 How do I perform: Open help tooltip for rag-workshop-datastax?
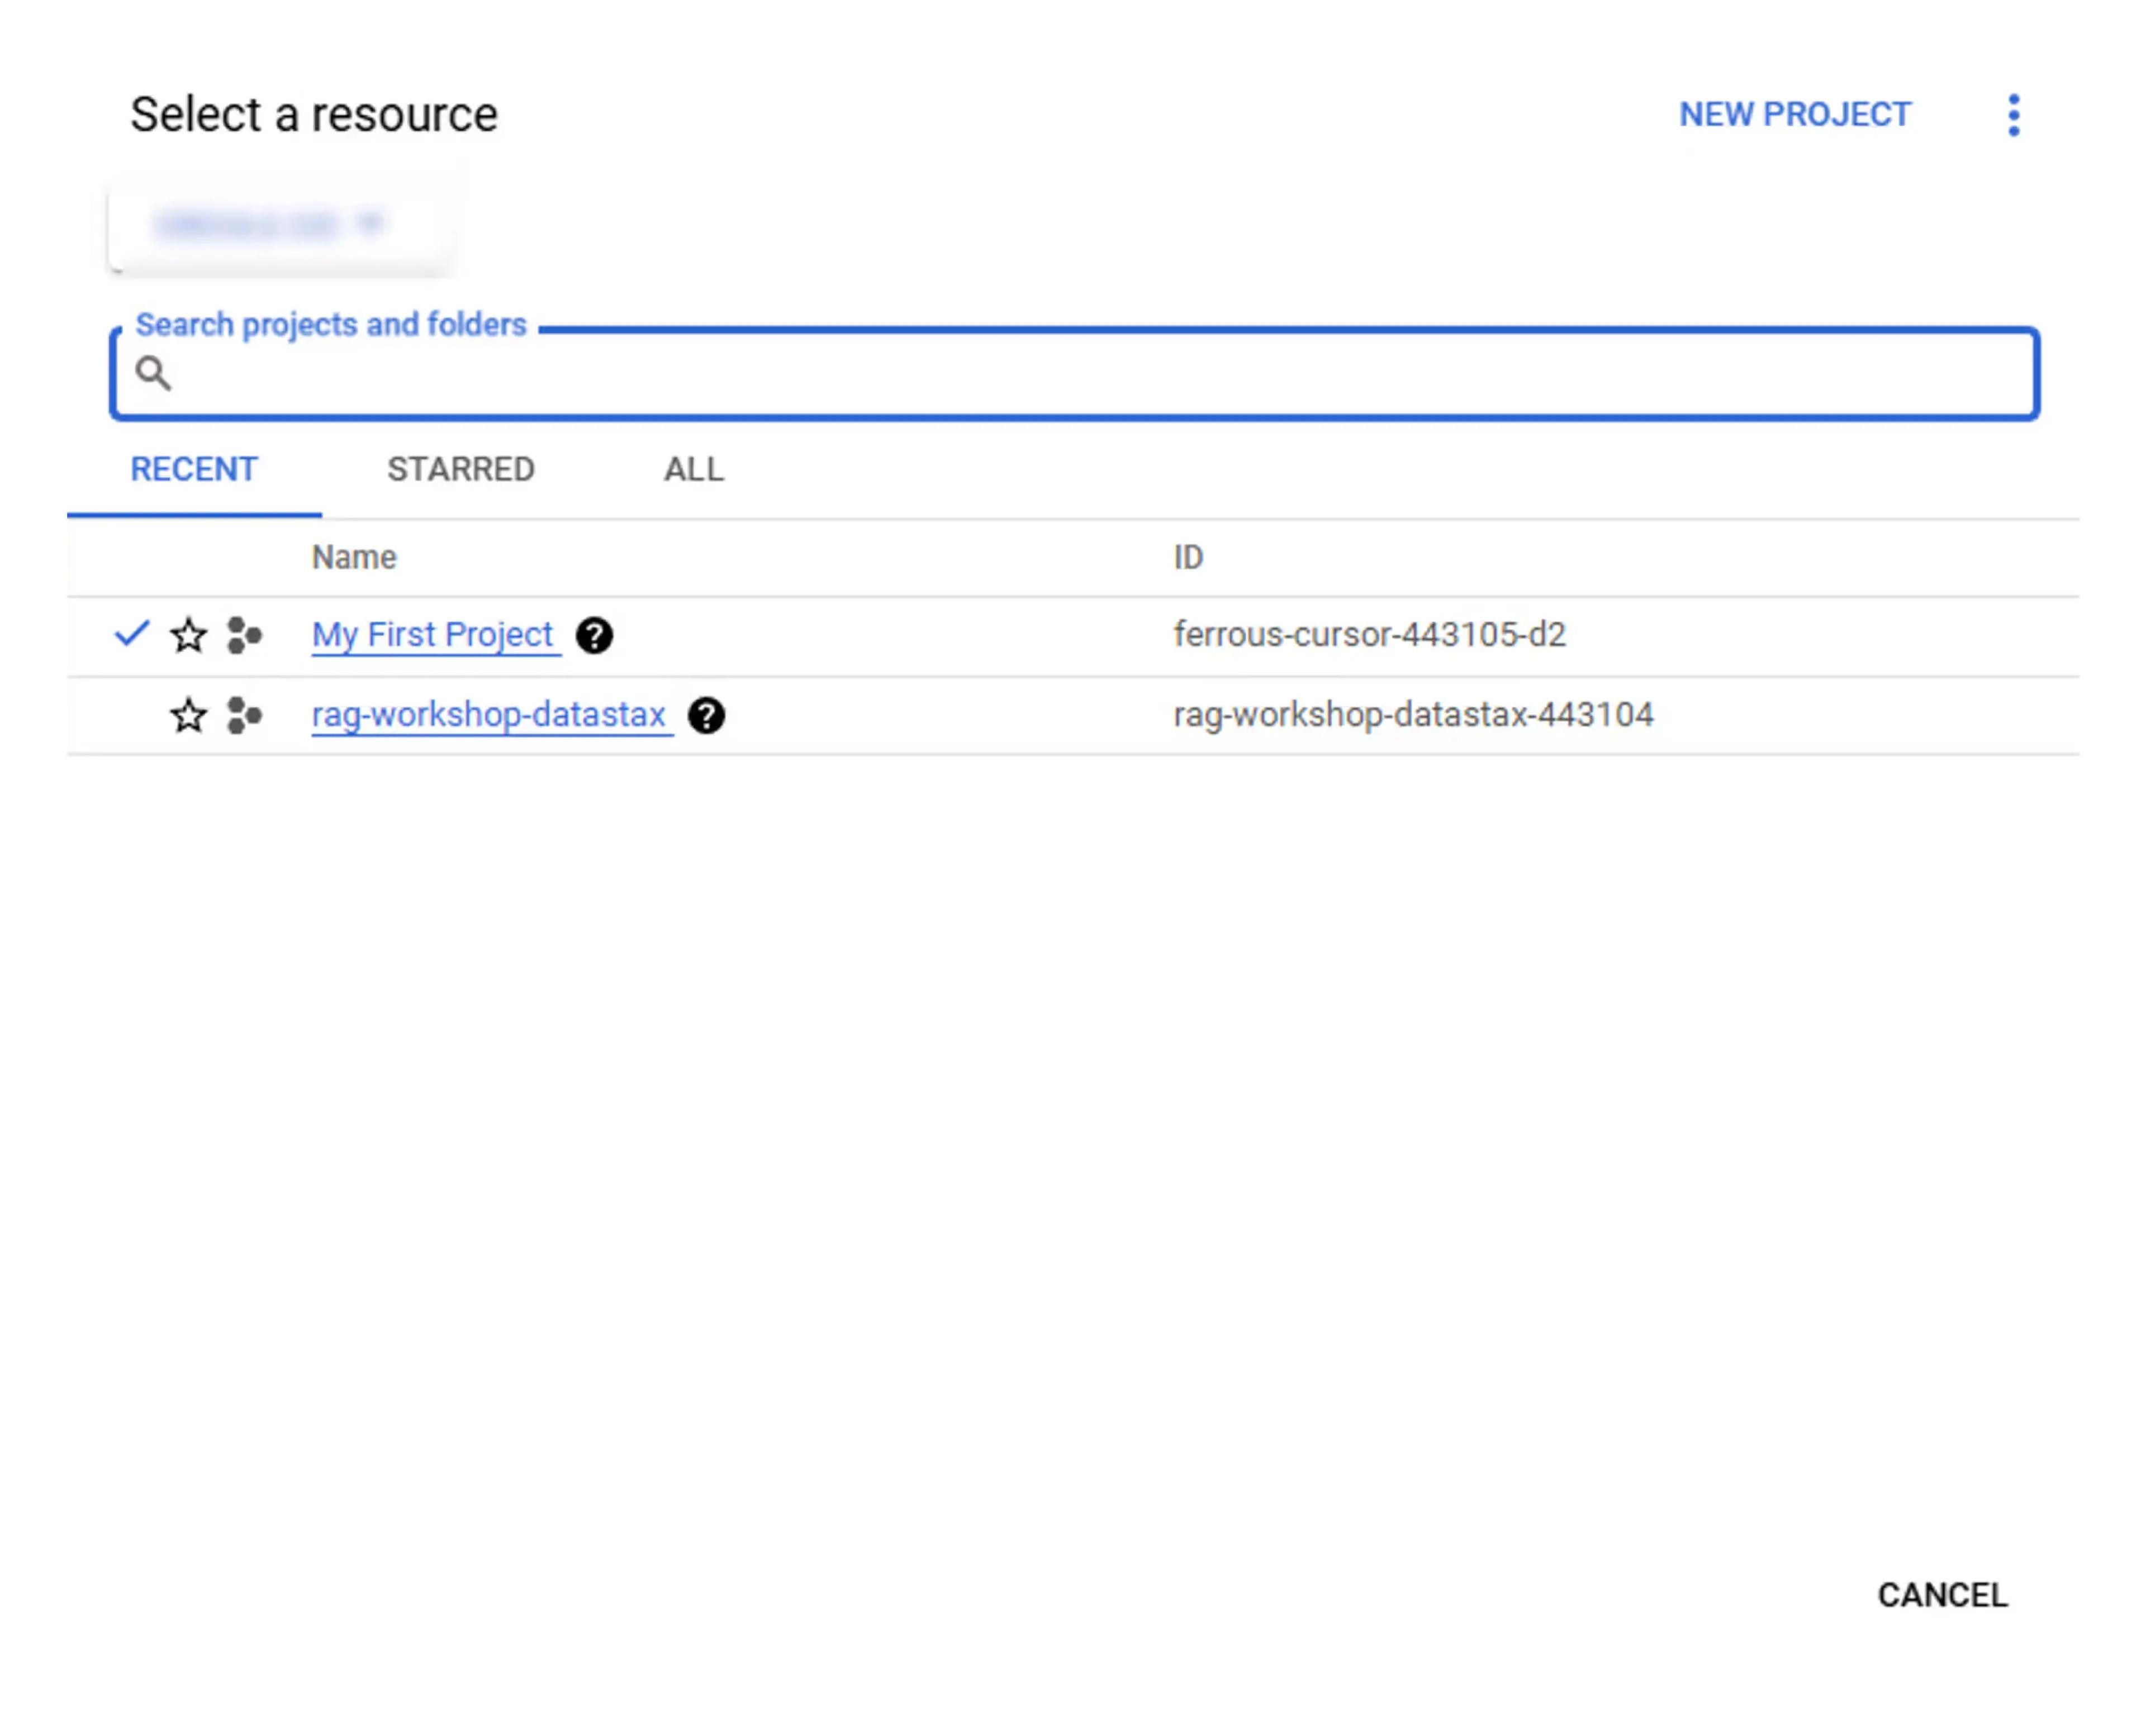pyautogui.click(x=706, y=716)
